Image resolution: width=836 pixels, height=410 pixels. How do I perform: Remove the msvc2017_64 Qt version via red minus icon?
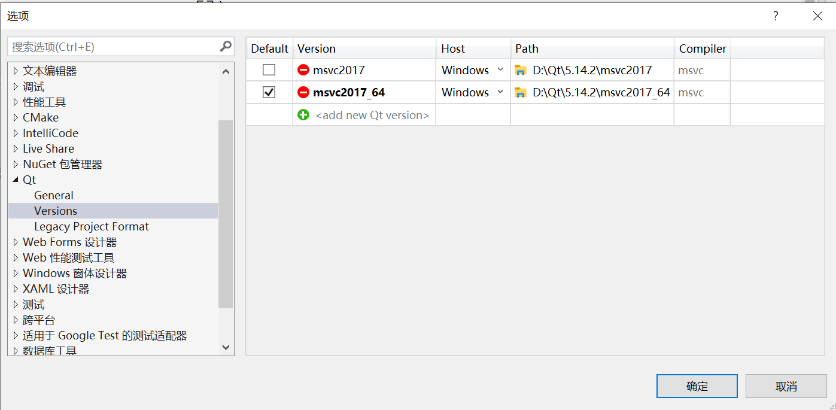tap(305, 92)
